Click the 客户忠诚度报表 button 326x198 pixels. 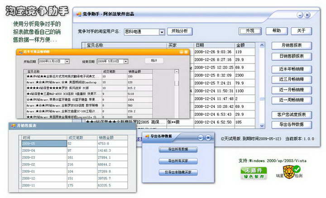pos(292,114)
